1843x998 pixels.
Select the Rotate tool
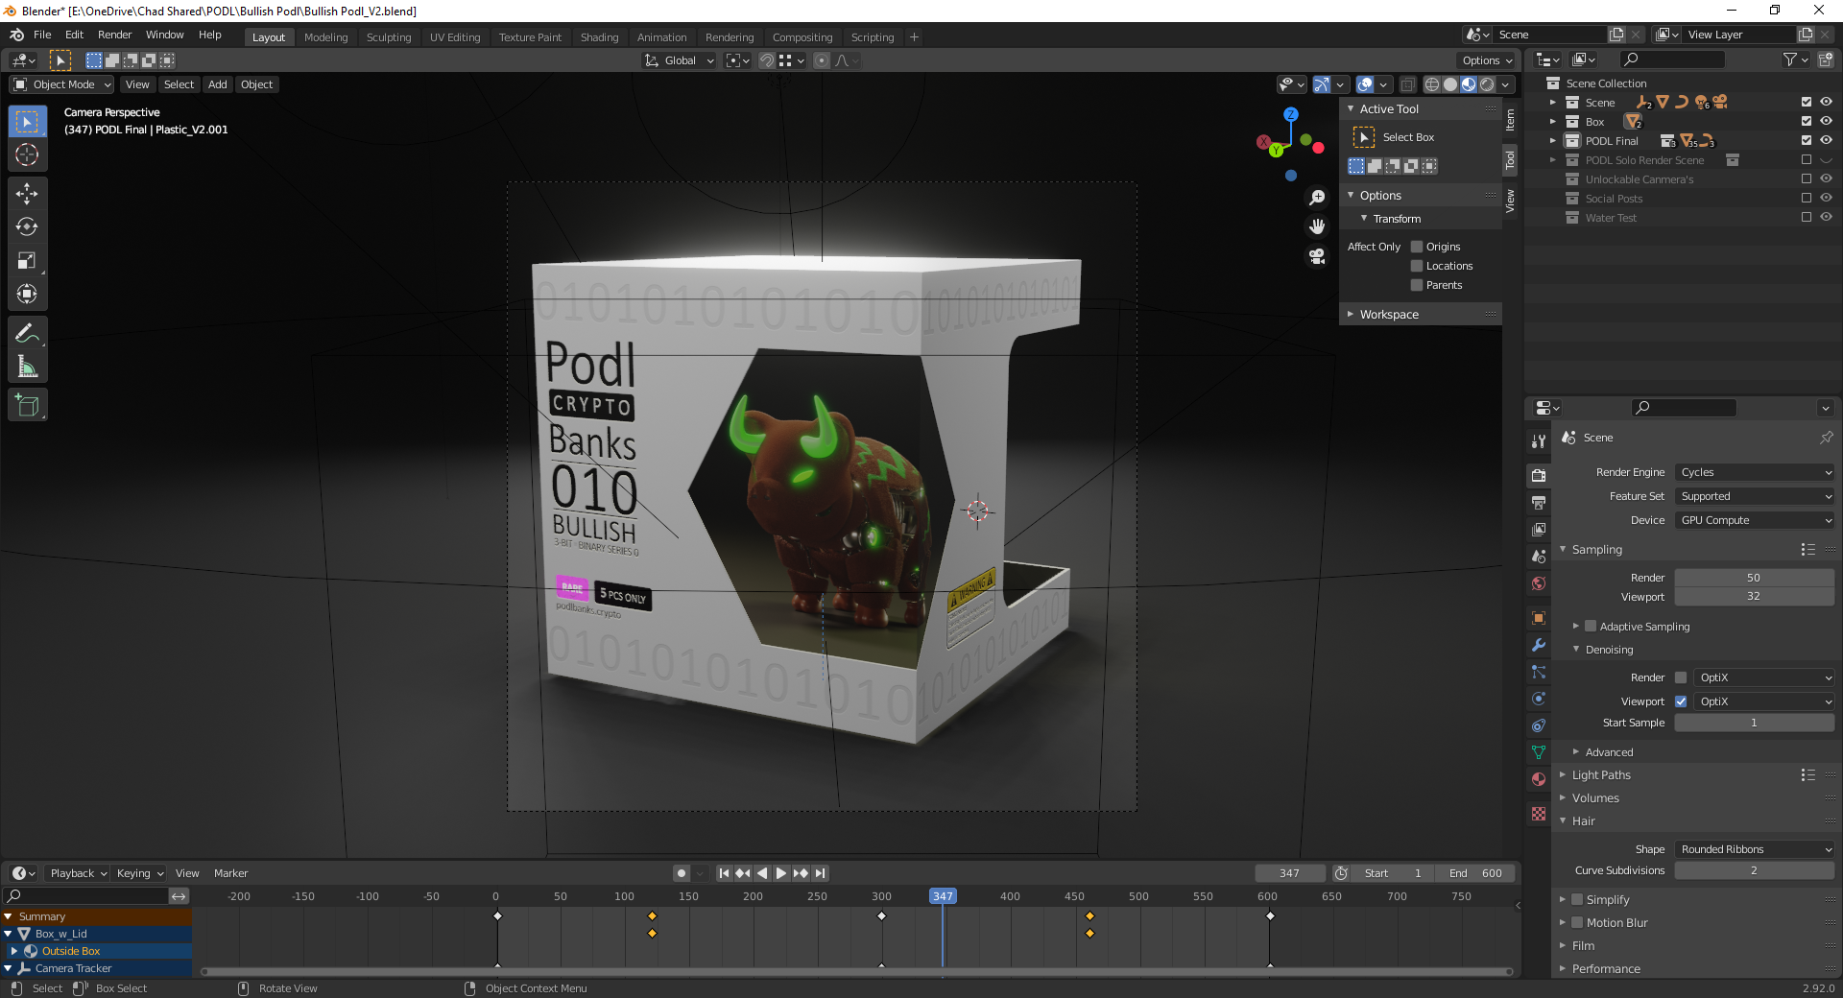click(x=27, y=227)
